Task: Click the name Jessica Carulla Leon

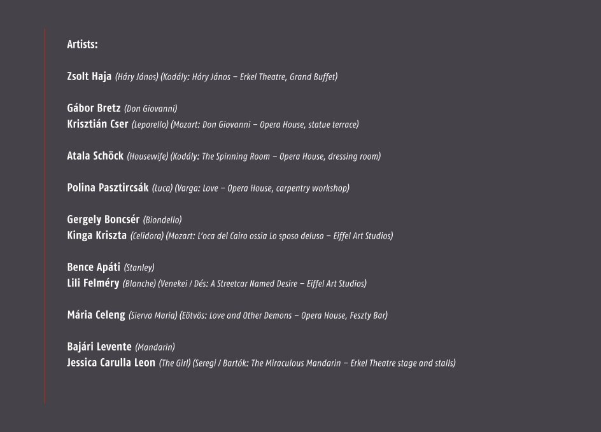Action: pos(111,363)
